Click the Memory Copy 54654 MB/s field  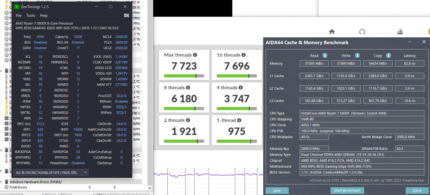pos(378,63)
